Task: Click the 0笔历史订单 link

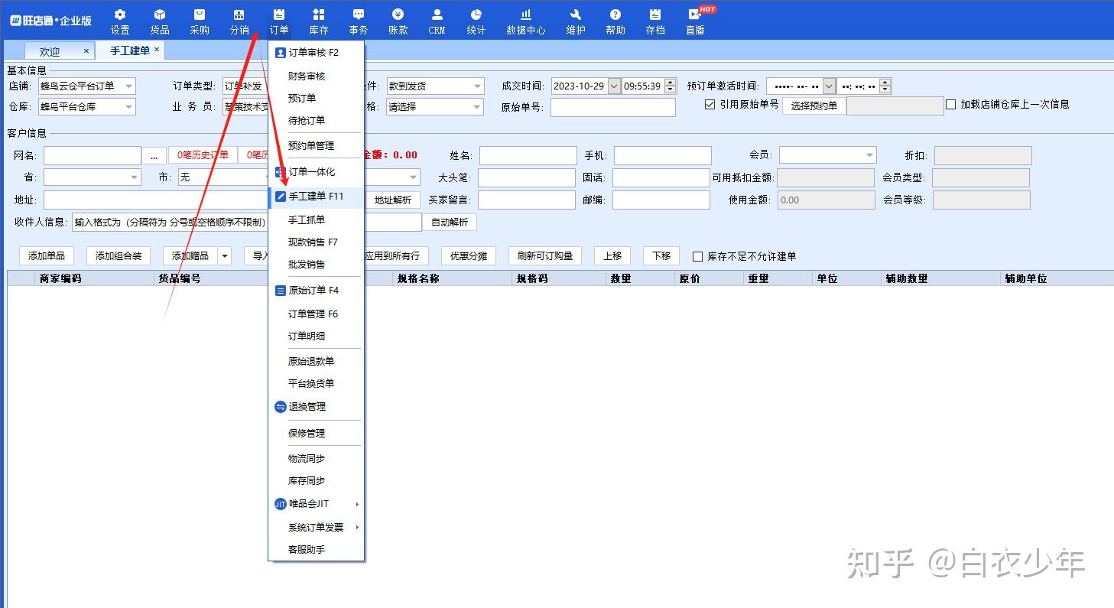Action: tap(203, 155)
